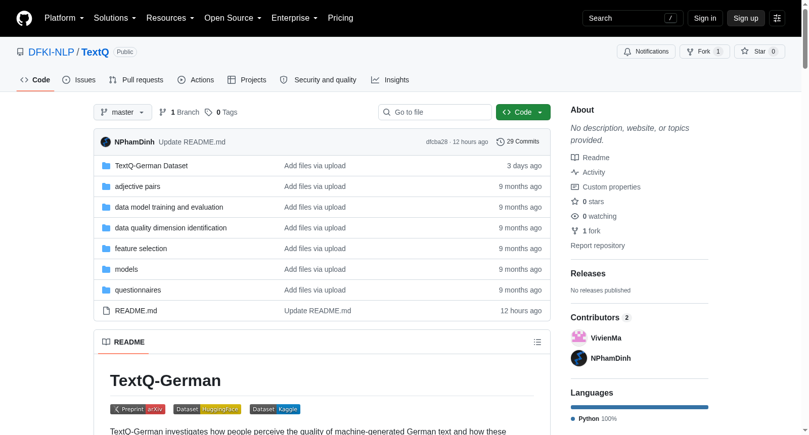Click folder icon for questionnaires

pos(106,290)
